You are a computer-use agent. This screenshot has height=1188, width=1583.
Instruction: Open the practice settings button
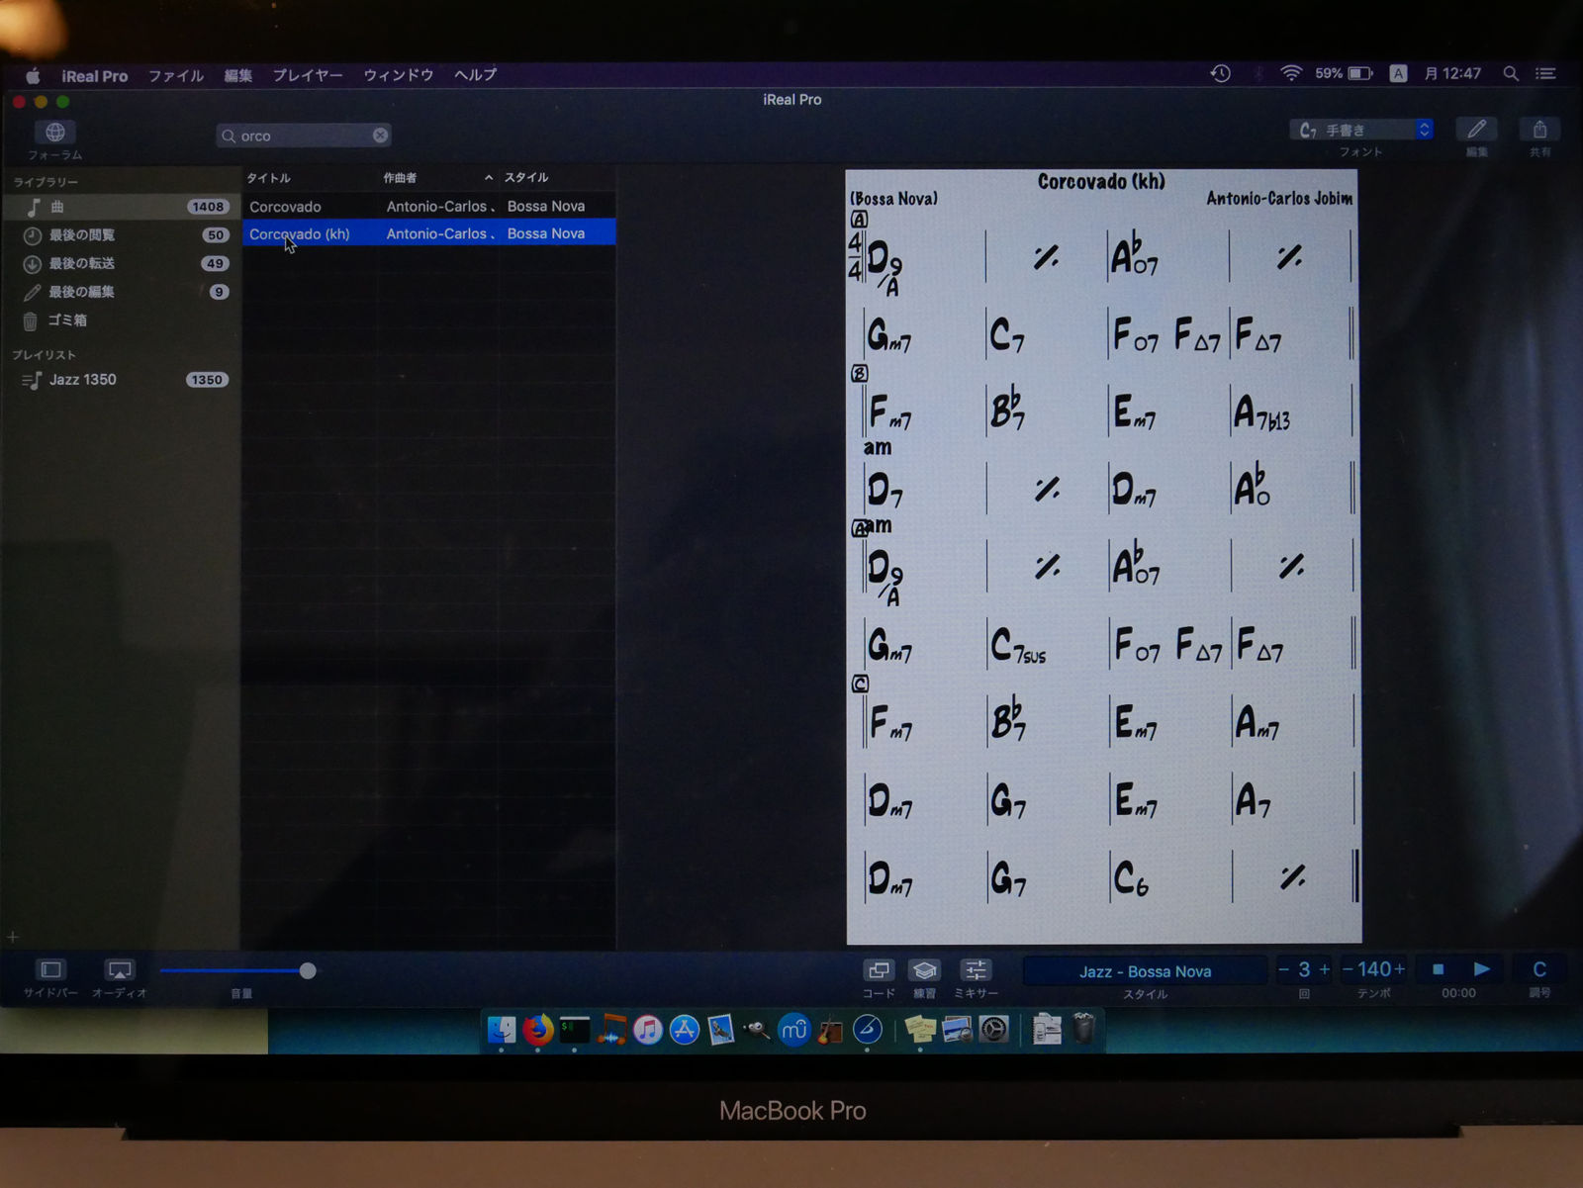click(x=924, y=970)
